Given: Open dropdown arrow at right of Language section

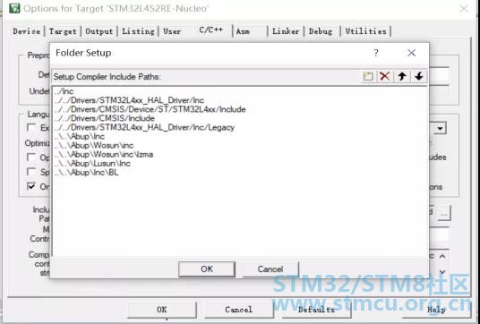Looking at the screenshot, I should tap(441, 129).
